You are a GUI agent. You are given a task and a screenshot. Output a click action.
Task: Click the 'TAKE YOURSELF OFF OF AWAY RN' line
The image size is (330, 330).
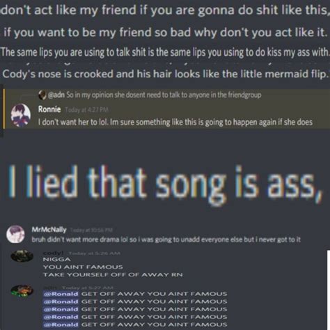[113, 275]
